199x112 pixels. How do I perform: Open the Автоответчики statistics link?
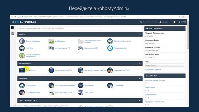[x=151, y=95]
